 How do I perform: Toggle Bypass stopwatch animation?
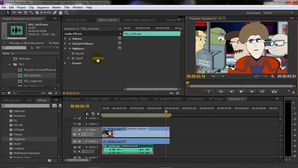73,54
